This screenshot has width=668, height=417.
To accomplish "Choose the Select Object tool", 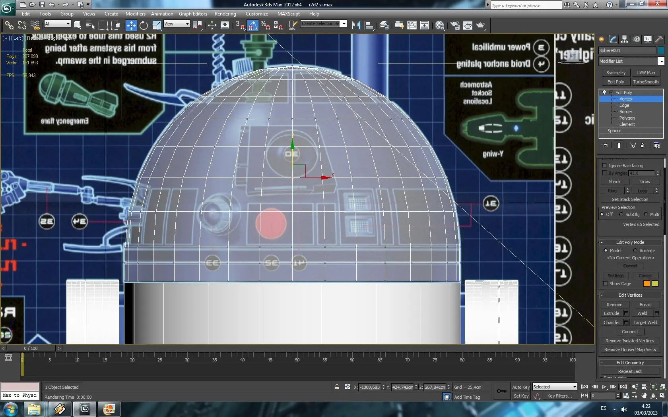I will pyautogui.click(x=78, y=25).
